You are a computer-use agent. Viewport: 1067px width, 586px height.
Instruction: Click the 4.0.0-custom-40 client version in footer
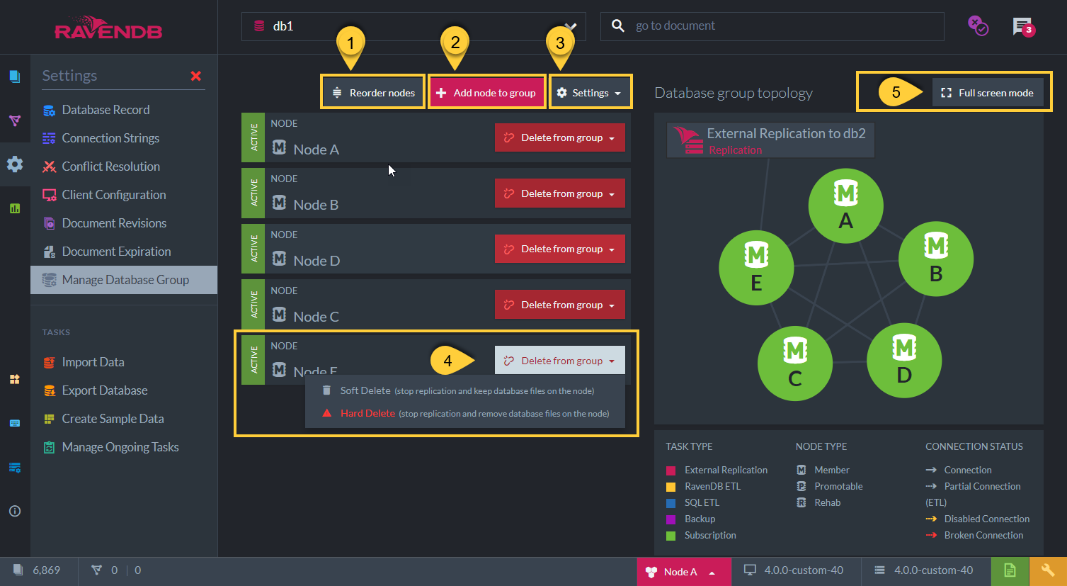click(795, 570)
